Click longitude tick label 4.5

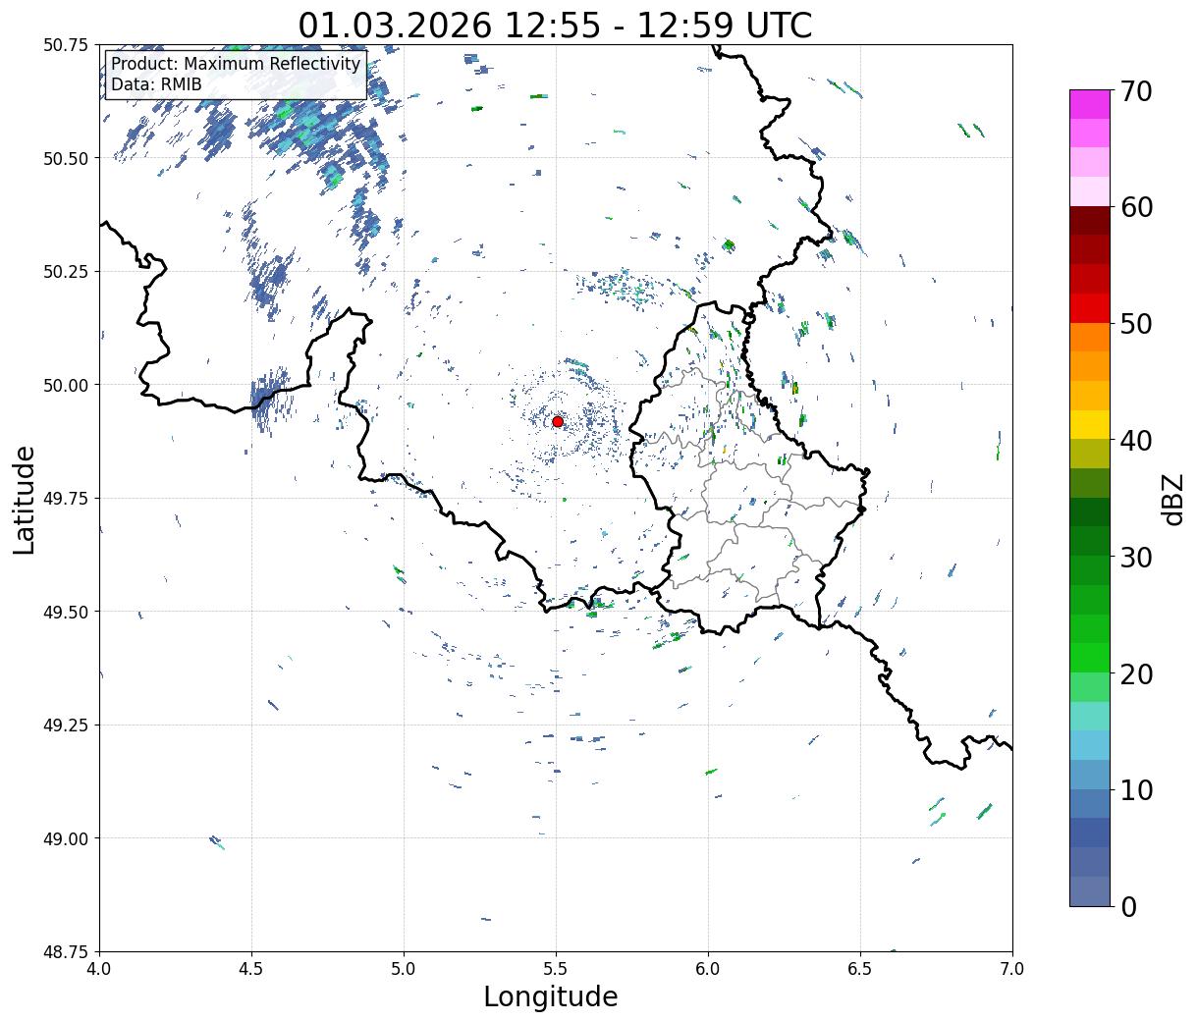coord(251,968)
